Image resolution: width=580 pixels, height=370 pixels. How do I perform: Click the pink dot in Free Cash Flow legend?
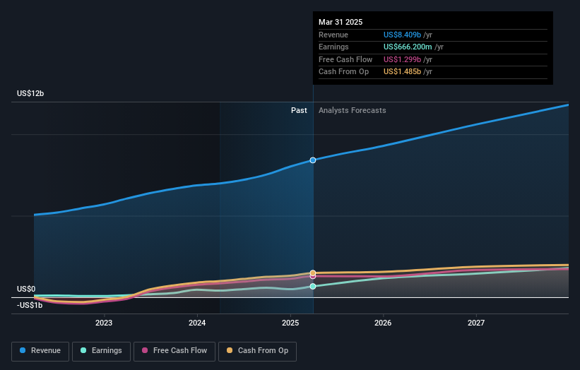[145, 350]
